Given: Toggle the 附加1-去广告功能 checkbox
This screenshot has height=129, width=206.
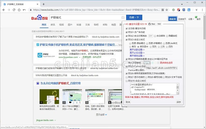Looking at the screenshot, I should (126, 32).
